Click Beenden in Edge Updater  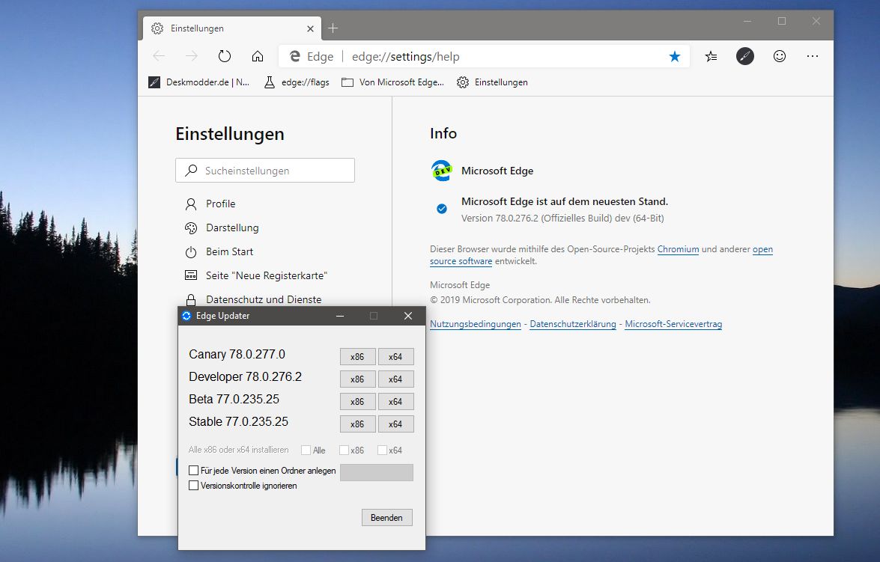[386, 518]
